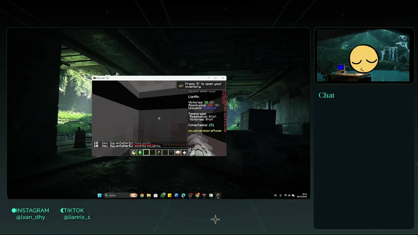Select the emerald in the hotbar
Viewport: 418px width, 235px height.
[x=140, y=152]
